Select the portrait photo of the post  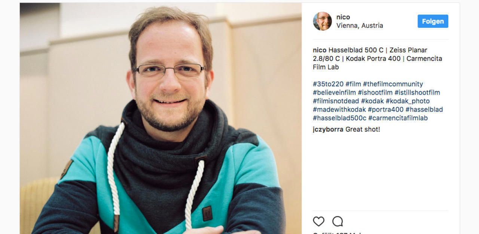pos(161,118)
